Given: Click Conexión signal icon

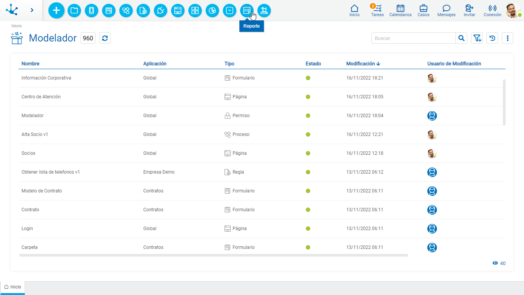Looking at the screenshot, I should coord(493,10).
